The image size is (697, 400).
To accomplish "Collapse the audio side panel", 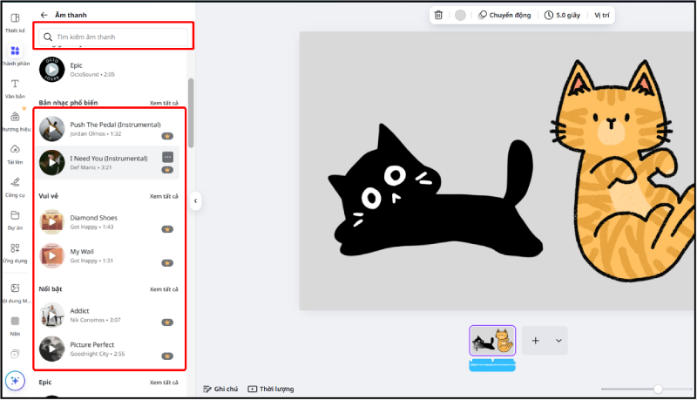I will [x=195, y=200].
